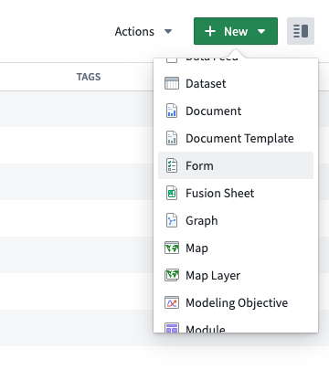Click the Map icon
The image size is (329, 370).
[x=172, y=248]
